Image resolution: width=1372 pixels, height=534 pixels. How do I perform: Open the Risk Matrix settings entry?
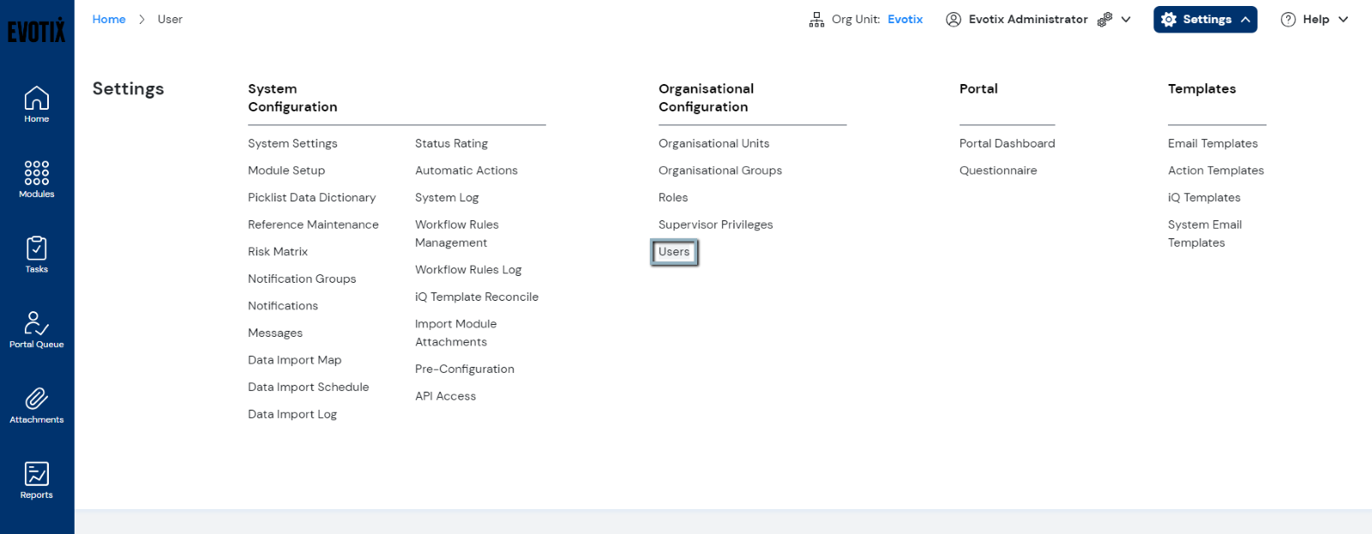point(278,251)
